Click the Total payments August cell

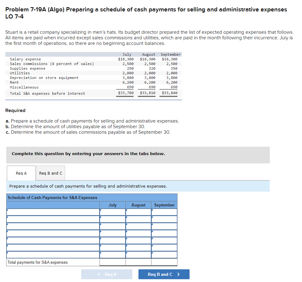pos(138,262)
